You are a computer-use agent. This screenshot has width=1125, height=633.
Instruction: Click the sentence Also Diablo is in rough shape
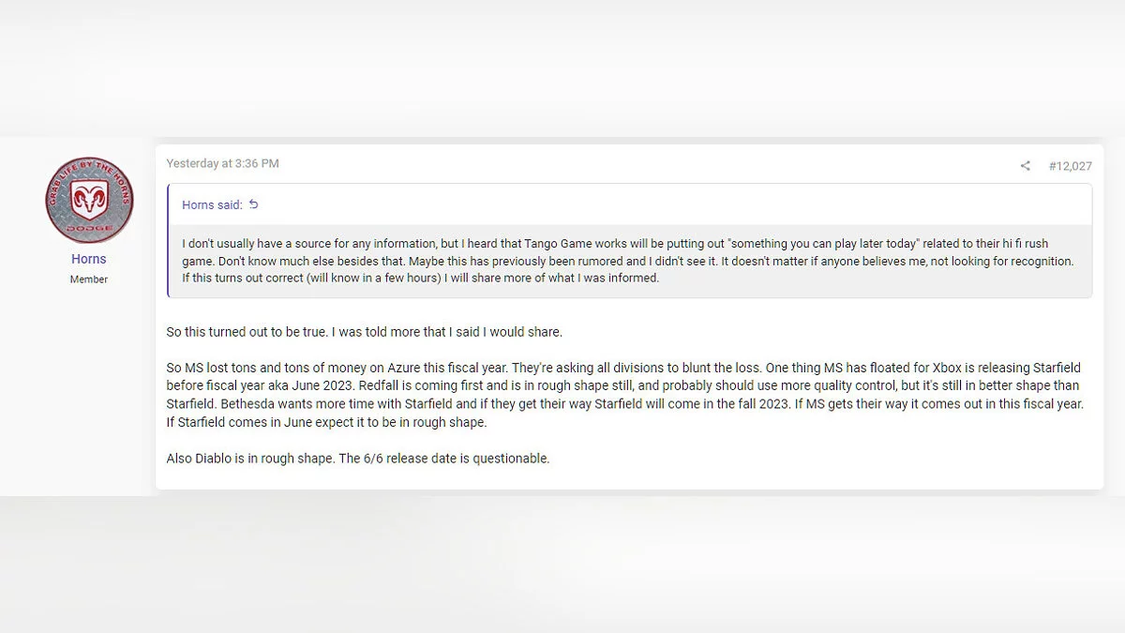click(x=357, y=459)
